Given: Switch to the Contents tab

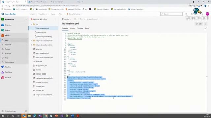Looking at the screenshot, I should pos(65,29).
